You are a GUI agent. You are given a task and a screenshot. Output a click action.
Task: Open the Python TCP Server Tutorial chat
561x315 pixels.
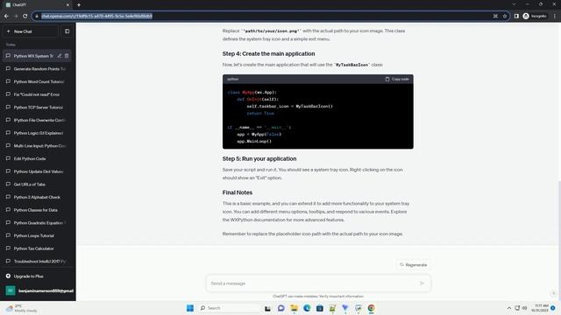click(x=37, y=107)
